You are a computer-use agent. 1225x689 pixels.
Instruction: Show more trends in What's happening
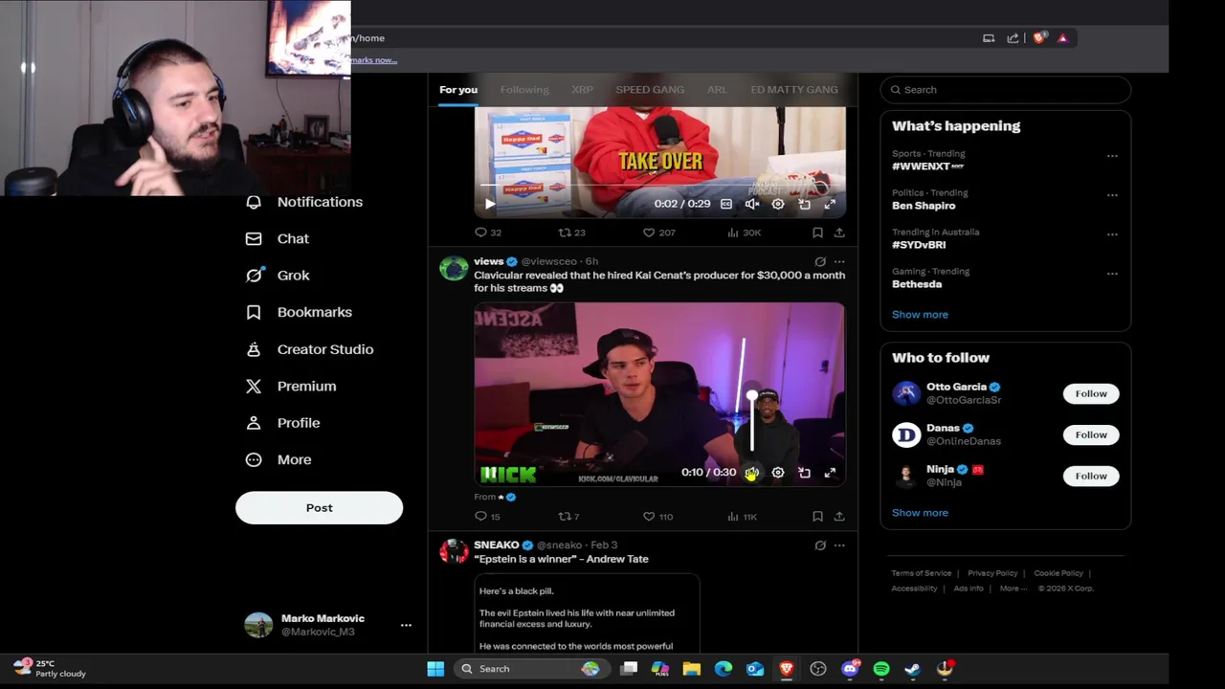[x=920, y=315]
